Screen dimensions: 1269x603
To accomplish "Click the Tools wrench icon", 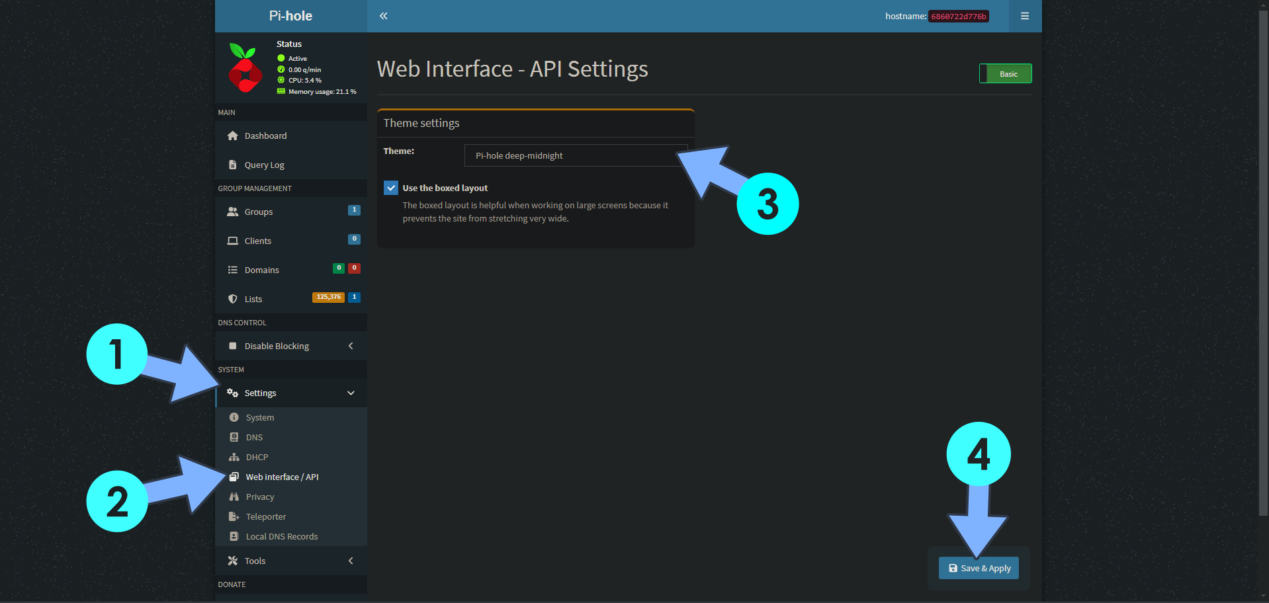I will click(x=233, y=561).
